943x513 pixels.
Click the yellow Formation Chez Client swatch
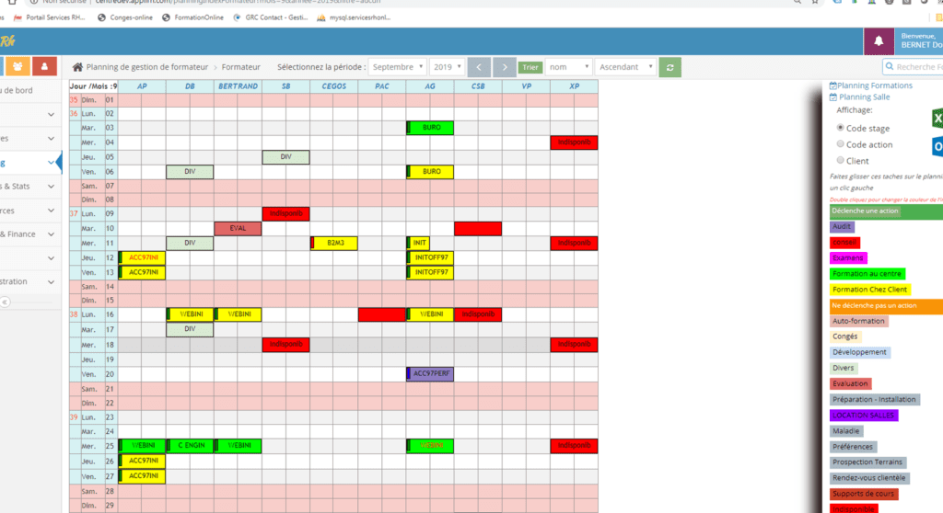870,290
